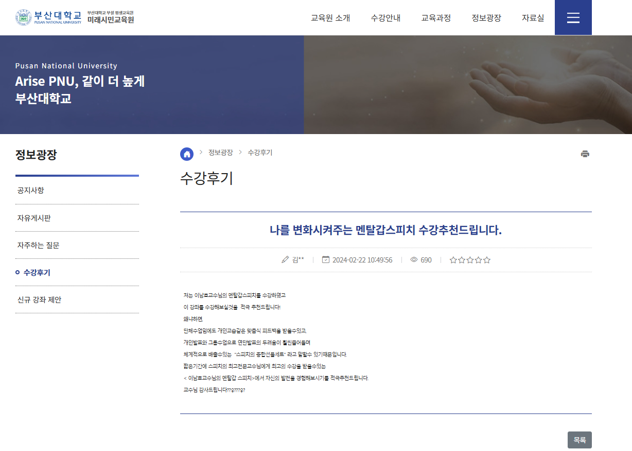The height and width of the screenshot is (451, 632).
Task: Expand the 정보광장 navigation menu
Action: [486, 18]
